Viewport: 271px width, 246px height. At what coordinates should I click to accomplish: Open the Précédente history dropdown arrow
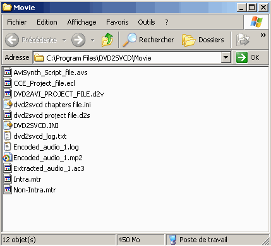[64, 40]
